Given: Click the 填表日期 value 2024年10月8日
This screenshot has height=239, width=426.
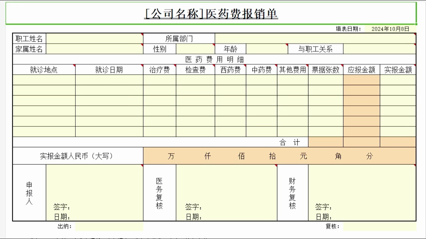Looking at the screenshot, I should tap(390, 29).
